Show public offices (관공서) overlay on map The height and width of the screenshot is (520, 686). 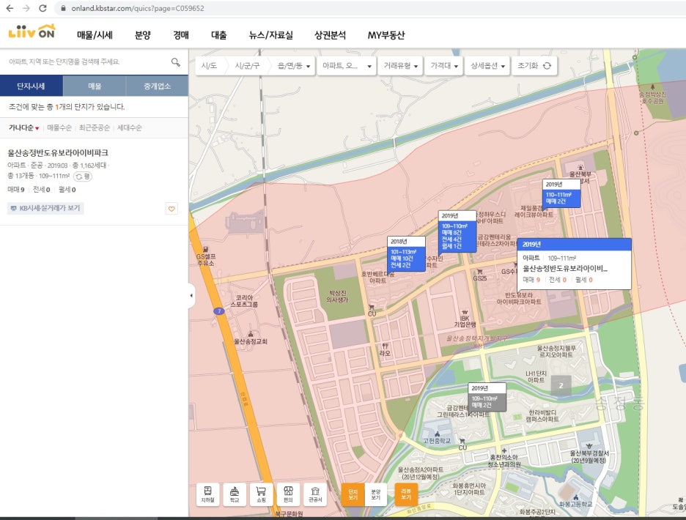click(x=315, y=494)
